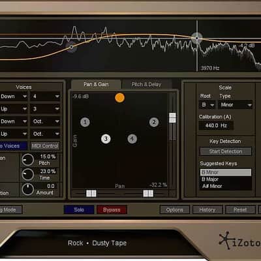Open the interval dropdown showing 4
The image size is (261, 261).
click(45, 97)
